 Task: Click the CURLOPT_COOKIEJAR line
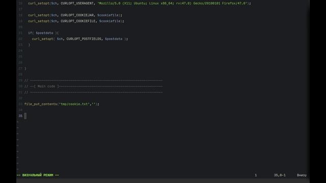75,15
